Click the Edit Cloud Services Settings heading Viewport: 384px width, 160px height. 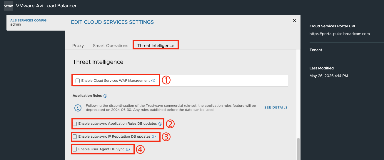(112, 22)
